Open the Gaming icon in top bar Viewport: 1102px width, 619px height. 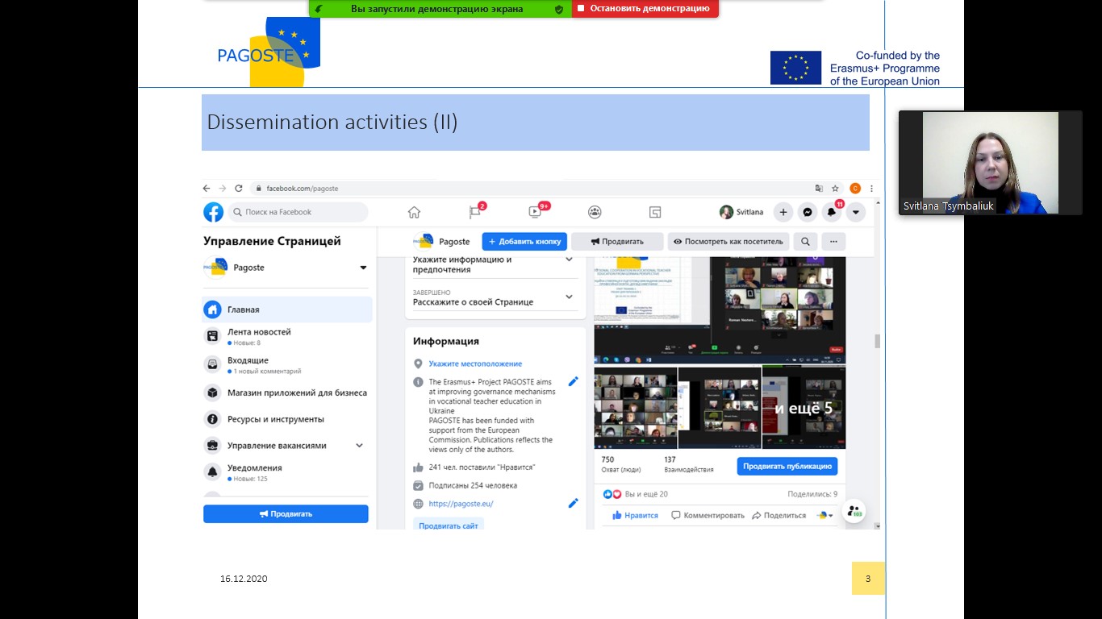[655, 212]
